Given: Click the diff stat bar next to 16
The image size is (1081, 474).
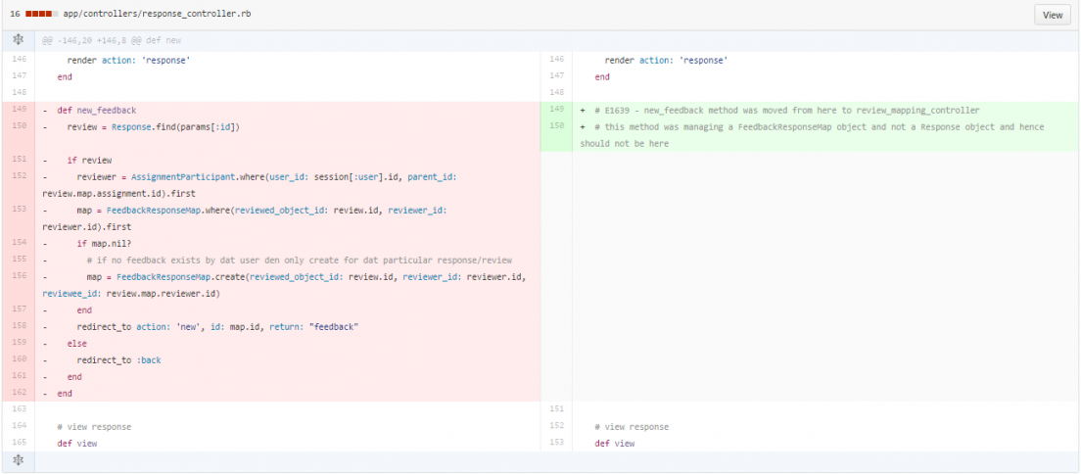Looking at the screenshot, I should tap(41, 14).
